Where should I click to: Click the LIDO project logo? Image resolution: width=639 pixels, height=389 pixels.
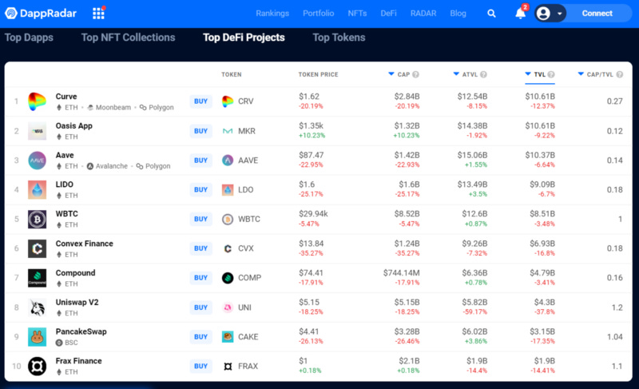coord(37,190)
